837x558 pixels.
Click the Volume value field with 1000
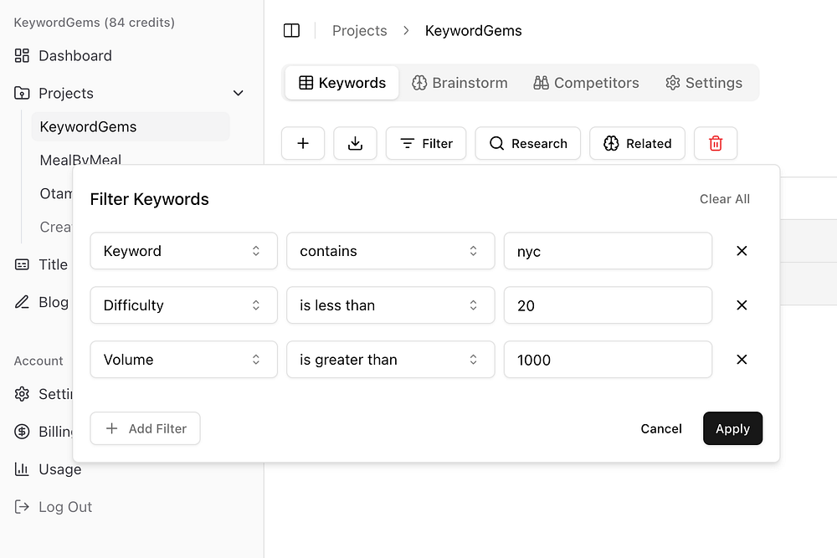pyautogui.click(x=608, y=360)
